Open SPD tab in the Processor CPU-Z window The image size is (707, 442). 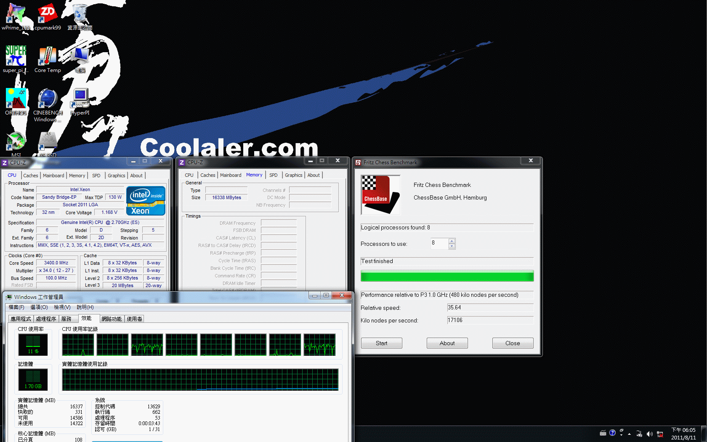coord(96,176)
